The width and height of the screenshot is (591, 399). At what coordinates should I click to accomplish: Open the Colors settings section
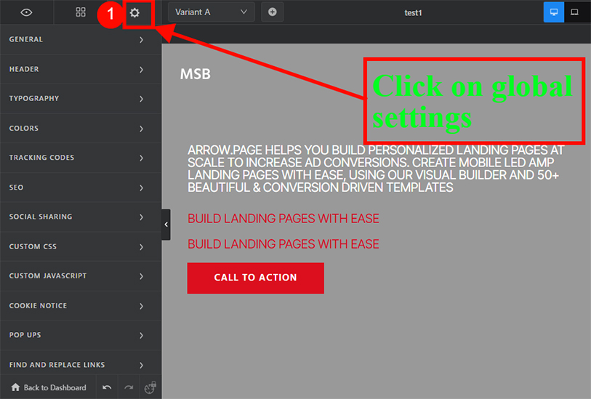[x=80, y=129]
